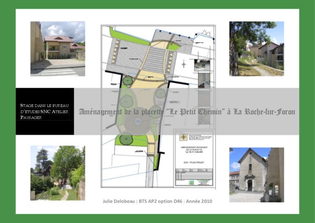Click the staircase at the plan's bottom
The width and height of the screenshot is (315, 223).
point(150,171)
